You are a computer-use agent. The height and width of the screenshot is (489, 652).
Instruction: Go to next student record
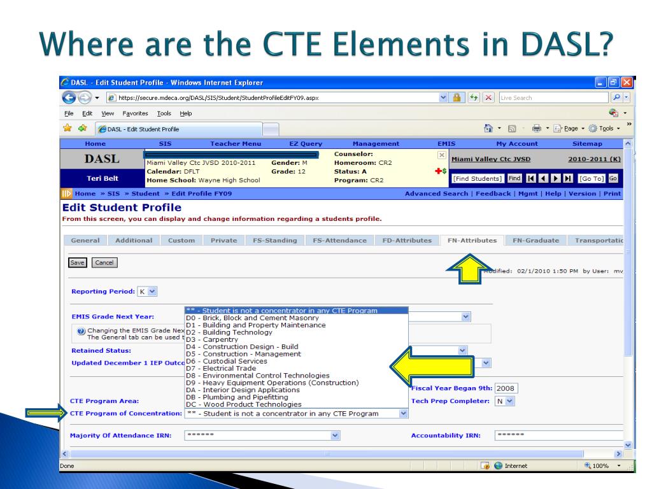point(555,178)
